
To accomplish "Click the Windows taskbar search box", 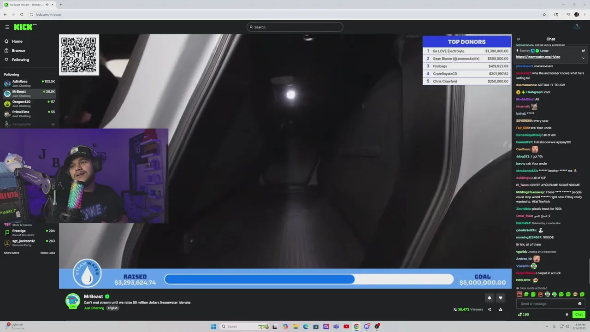I will (x=245, y=326).
